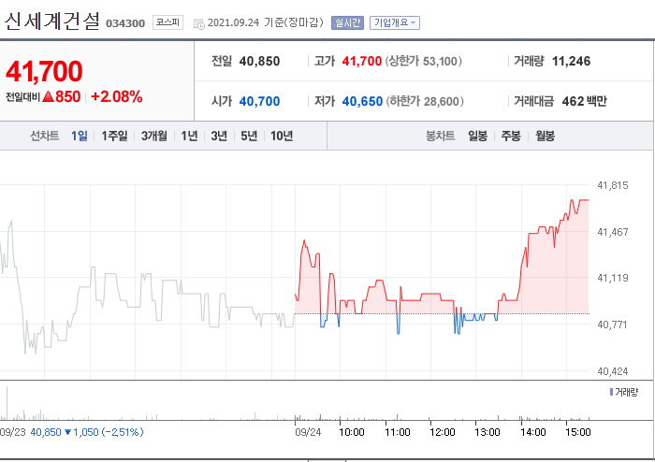Click the 코스피 market badge
This screenshot has width=655, height=462.
(x=167, y=22)
